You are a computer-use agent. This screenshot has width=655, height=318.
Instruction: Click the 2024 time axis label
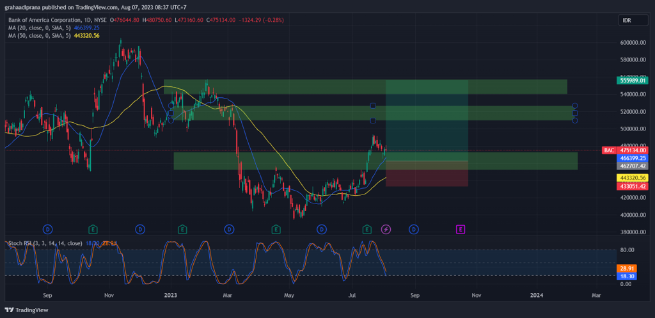[x=537, y=295]
